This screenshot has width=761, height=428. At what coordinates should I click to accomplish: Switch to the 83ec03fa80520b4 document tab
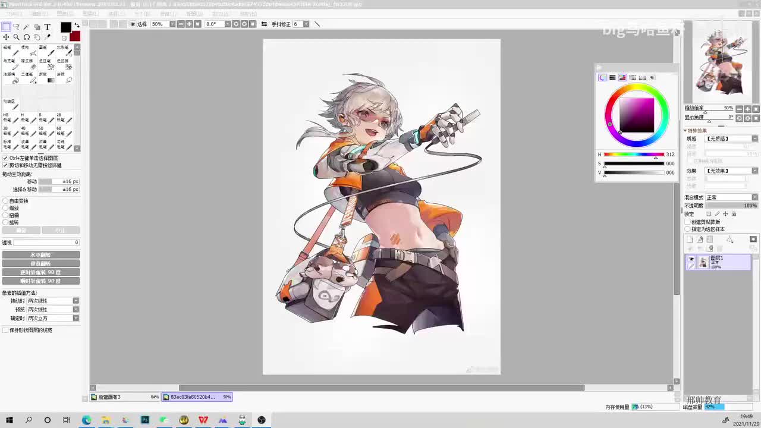coord(197,397)
